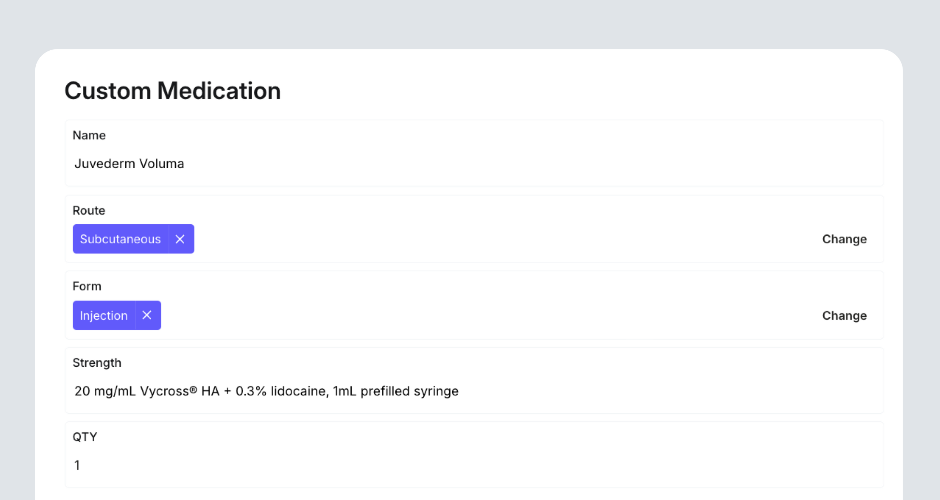Click the Route field label
The image size is (940, 500).
click(x=89, y=210)
